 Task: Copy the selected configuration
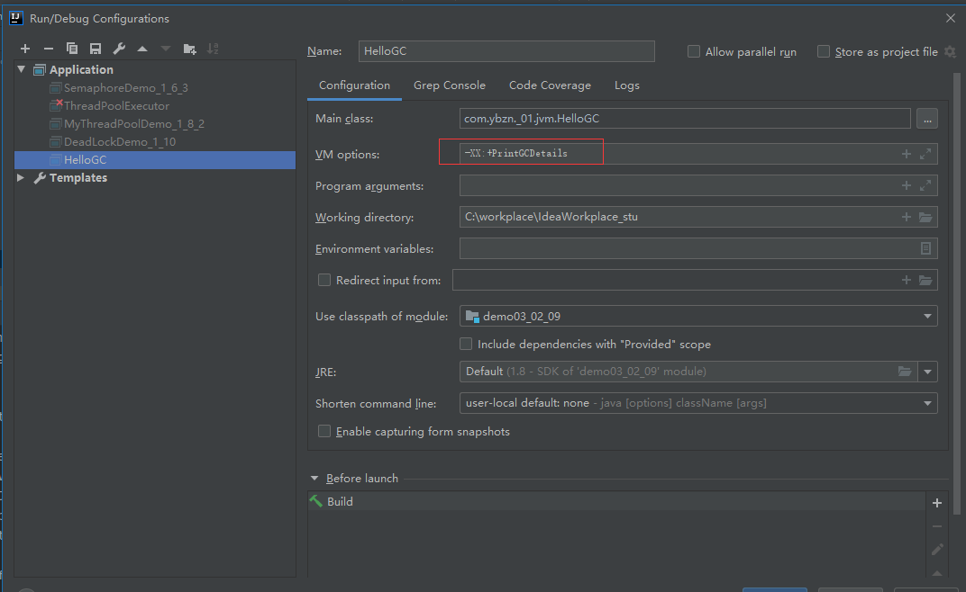(x=72, y=49)
